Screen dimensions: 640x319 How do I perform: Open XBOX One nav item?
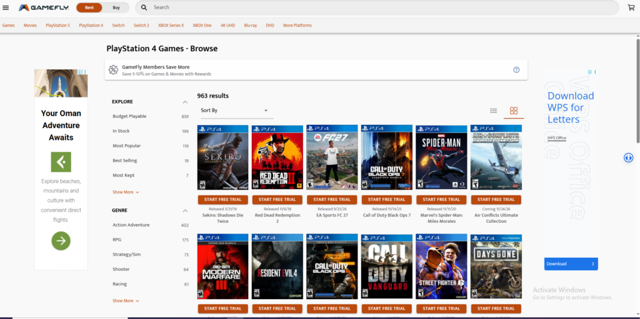tap(202, 26)
